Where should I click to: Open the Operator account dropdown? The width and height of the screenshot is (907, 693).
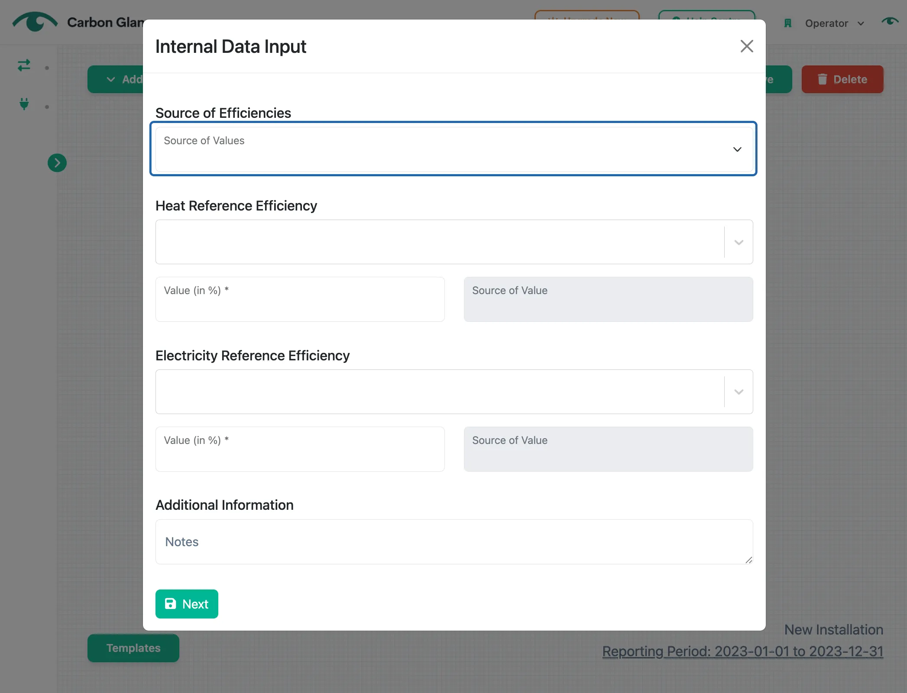834,23
